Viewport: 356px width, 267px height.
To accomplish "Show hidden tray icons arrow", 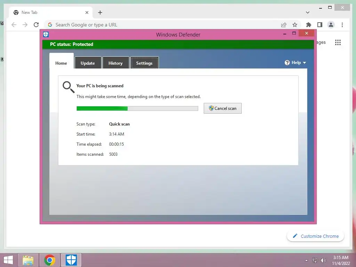I will click(307, 260).
